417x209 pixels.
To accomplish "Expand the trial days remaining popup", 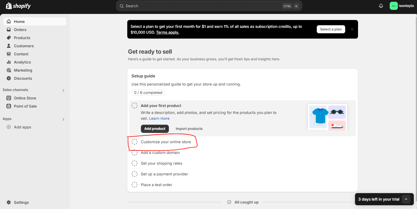I will tap(406, 199).
